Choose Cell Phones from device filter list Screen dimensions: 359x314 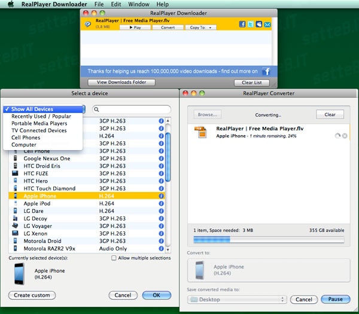tap(26, 138)
